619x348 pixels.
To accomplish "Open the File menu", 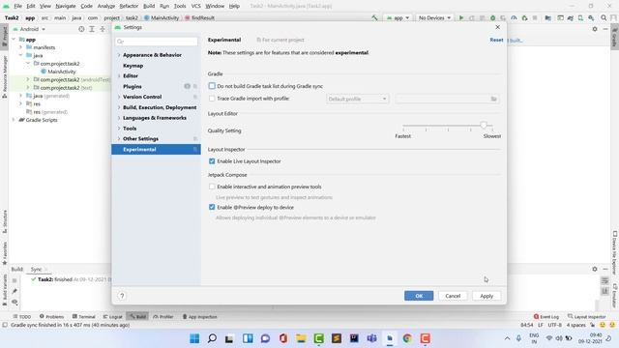I will tap(17, 6).
